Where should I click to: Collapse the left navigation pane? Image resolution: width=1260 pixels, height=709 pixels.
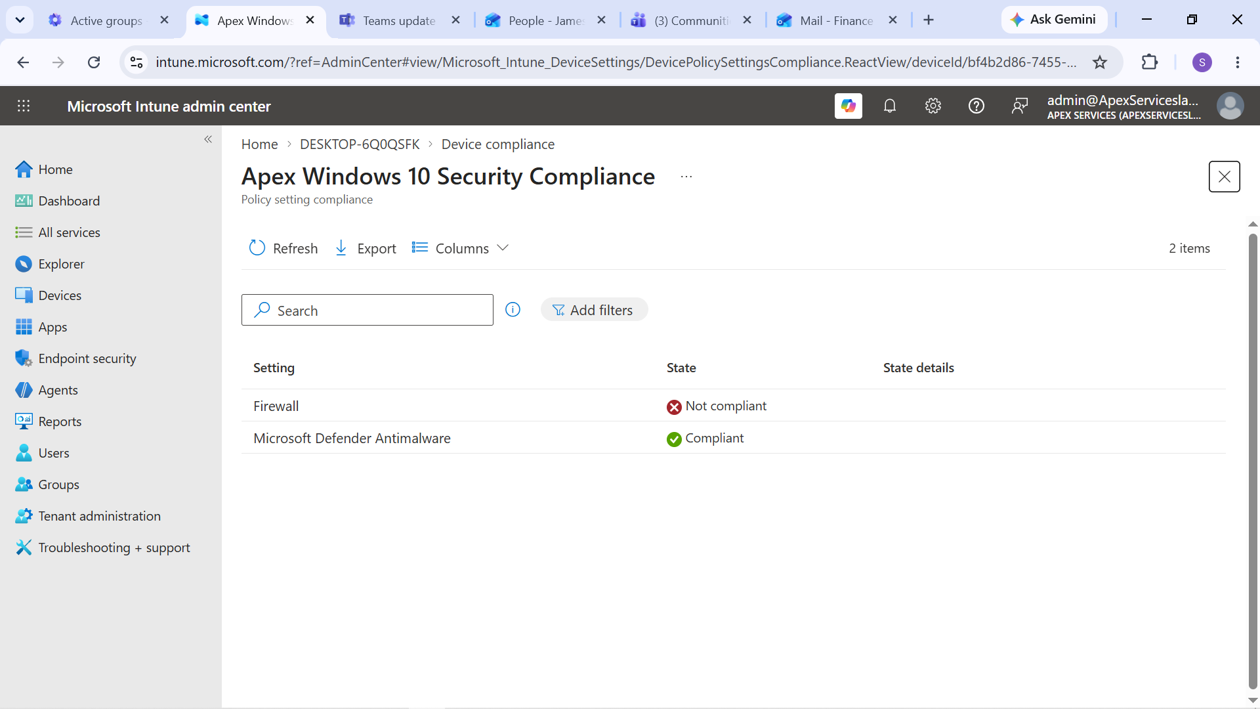tap(208, 139)
